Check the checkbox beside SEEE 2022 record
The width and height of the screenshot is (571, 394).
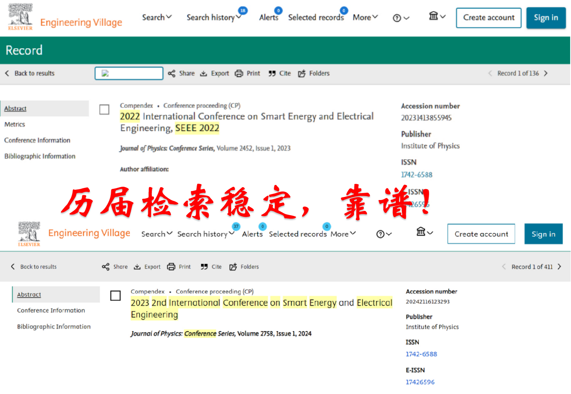pyautogui.click(x=104, y=109)
